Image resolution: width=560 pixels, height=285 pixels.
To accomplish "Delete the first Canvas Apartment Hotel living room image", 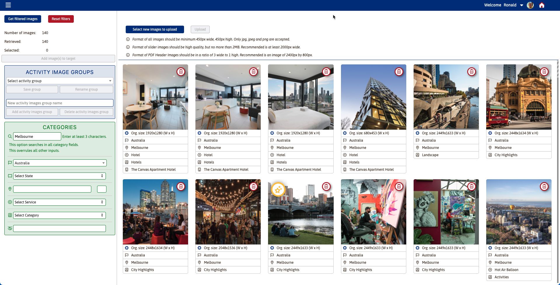I will [181, 72].
